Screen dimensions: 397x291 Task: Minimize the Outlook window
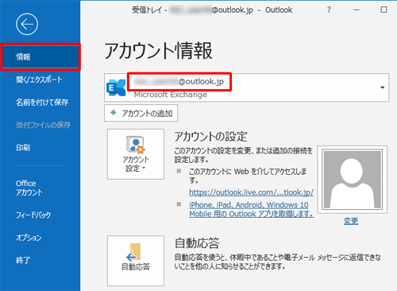pos(357,10)
